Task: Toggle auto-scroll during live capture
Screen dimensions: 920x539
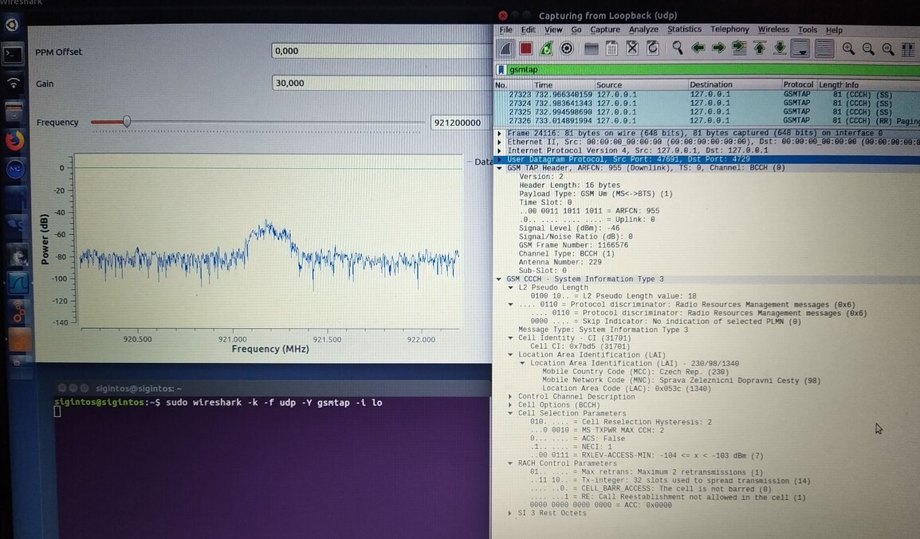Action: [801, 49]
